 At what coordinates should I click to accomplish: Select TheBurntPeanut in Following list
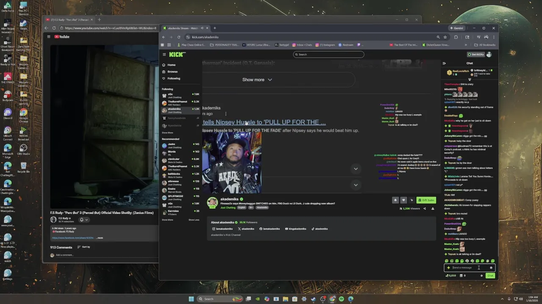(180, 103)
